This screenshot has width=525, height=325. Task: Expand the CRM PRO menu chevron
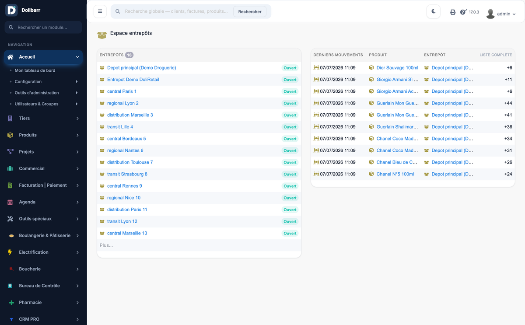(x=77, y=319)
